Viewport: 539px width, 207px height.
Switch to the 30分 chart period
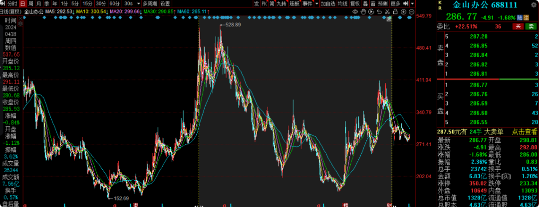click(101, 3)
